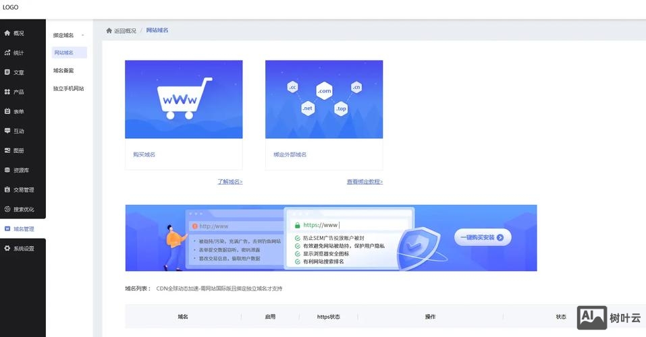Open 系统设置 gear icon

pyautogui.click(x=7, y=248)
